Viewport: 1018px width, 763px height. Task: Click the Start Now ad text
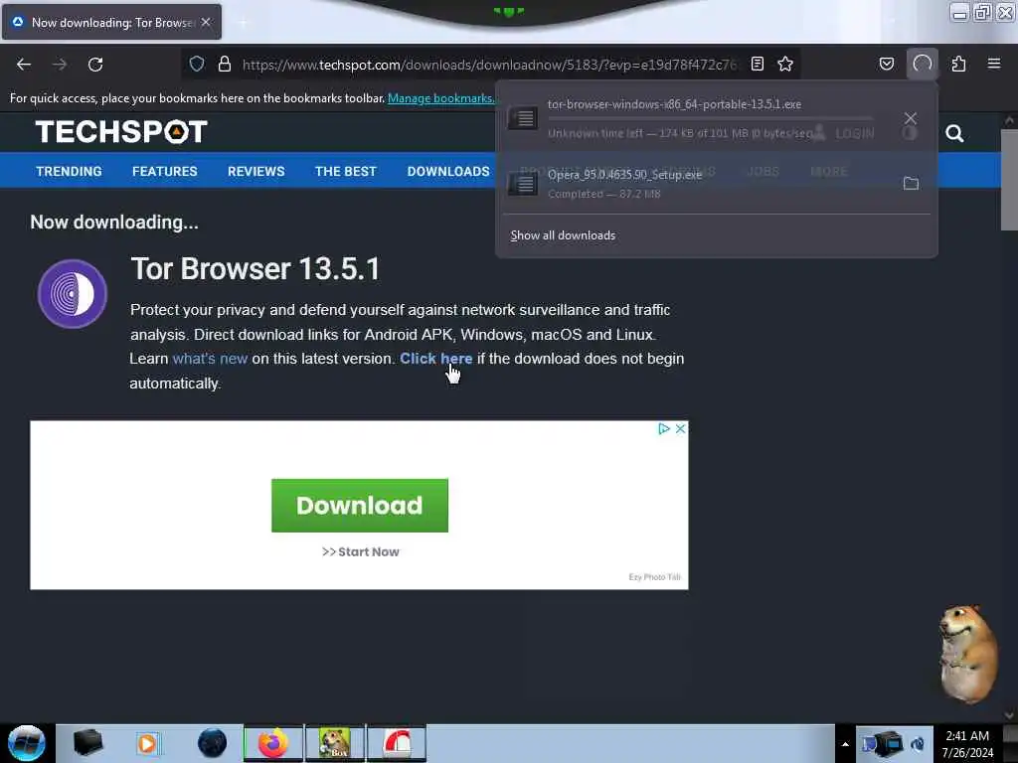360,552
